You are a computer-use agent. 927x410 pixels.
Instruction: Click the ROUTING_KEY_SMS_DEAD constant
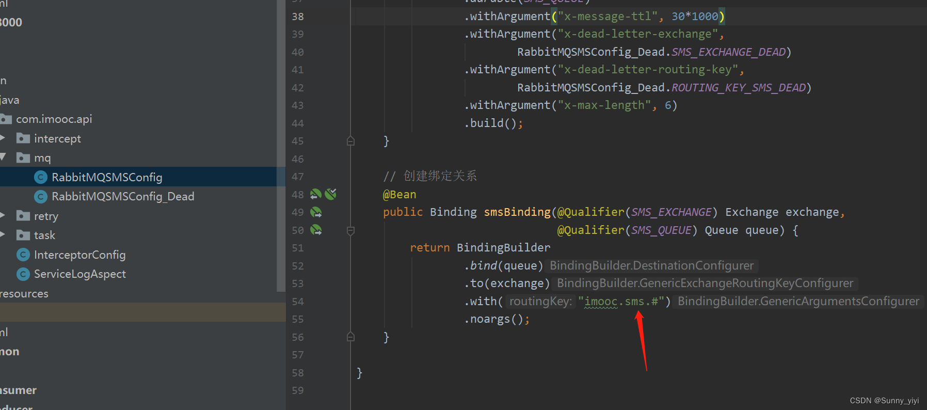(x=739, y=88)
